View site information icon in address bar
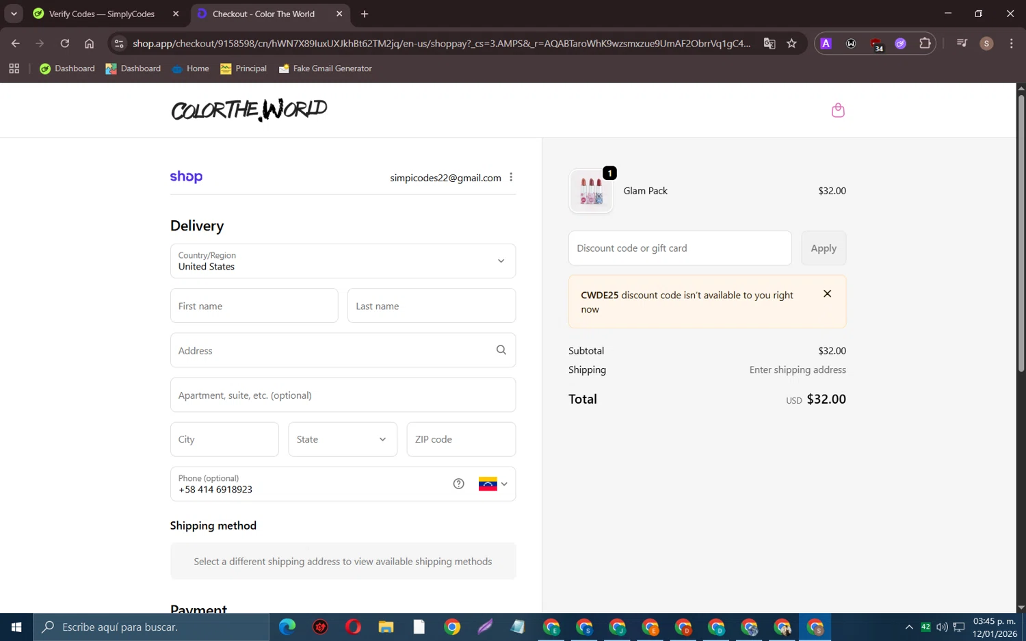This screenshot has height=641, width=1026. pos(119,43)
